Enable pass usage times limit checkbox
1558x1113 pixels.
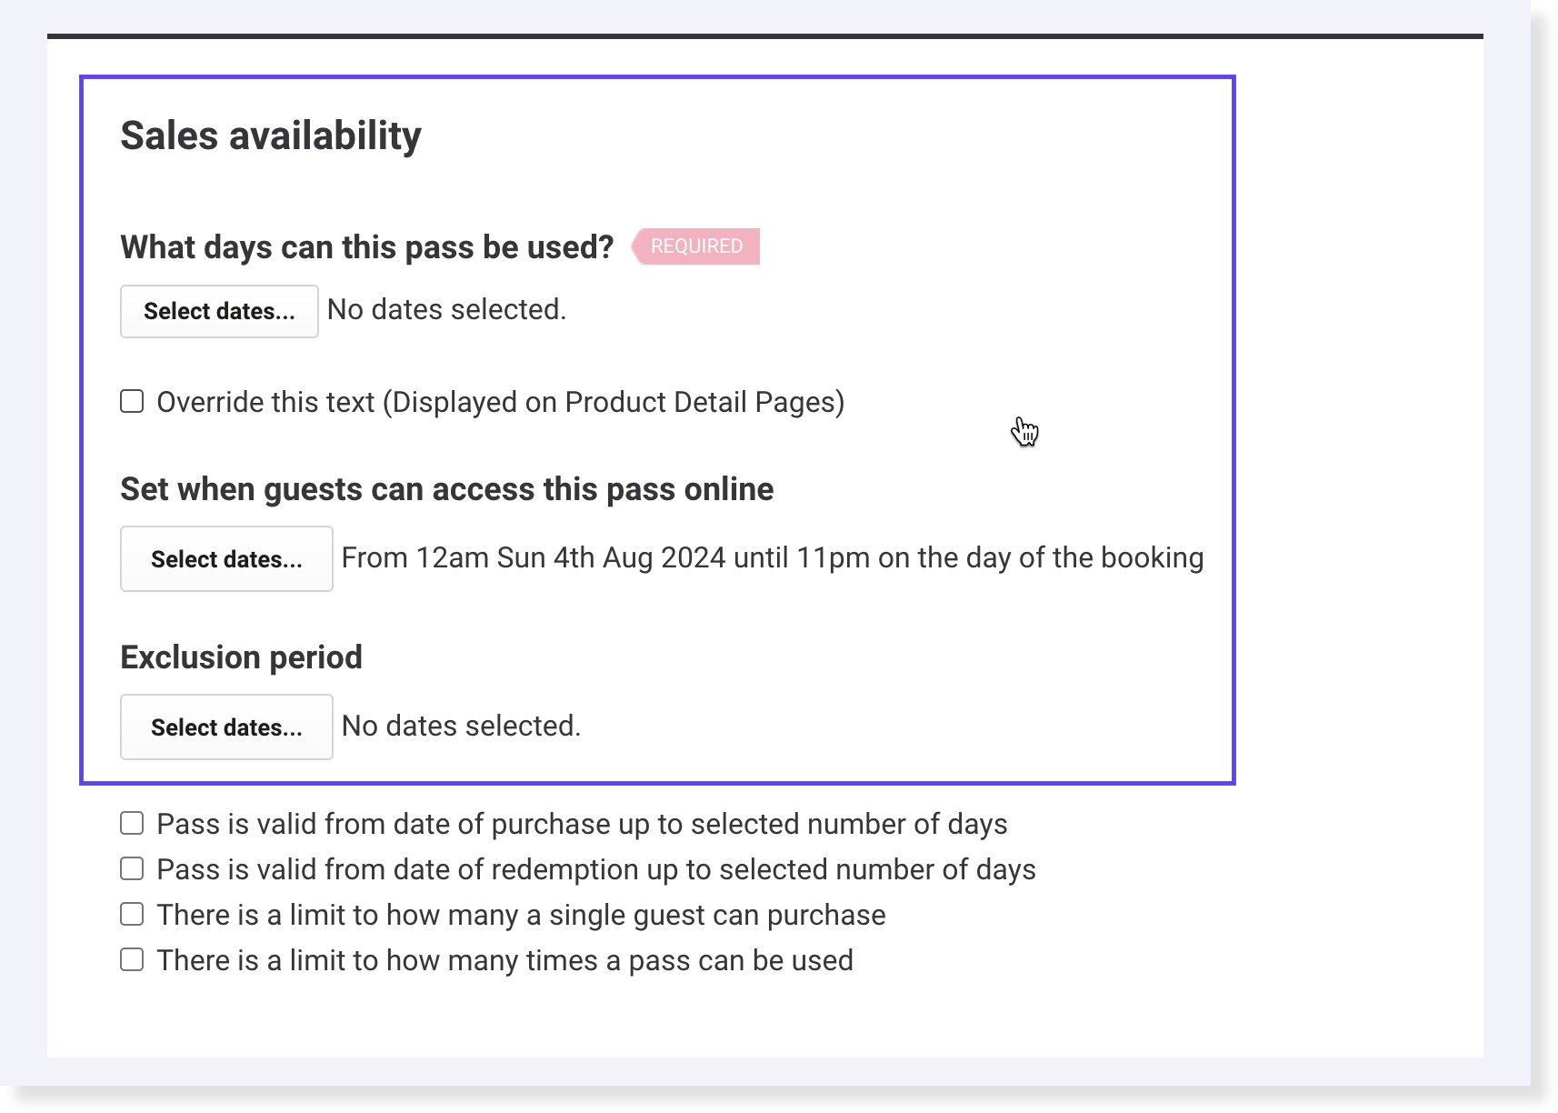[133, 960]
